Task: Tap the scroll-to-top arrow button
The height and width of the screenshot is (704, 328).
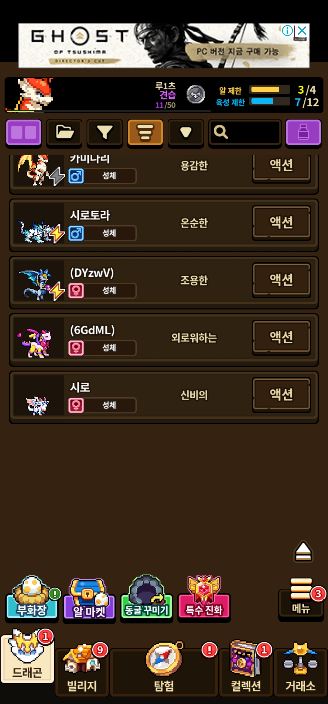Action: click(303, 551)
